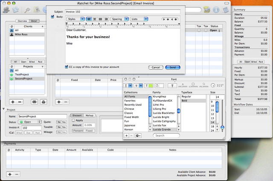This screenshot has width=273, height=181.
Task: Set Taxable to Yes
Action: tap(64, 127)
